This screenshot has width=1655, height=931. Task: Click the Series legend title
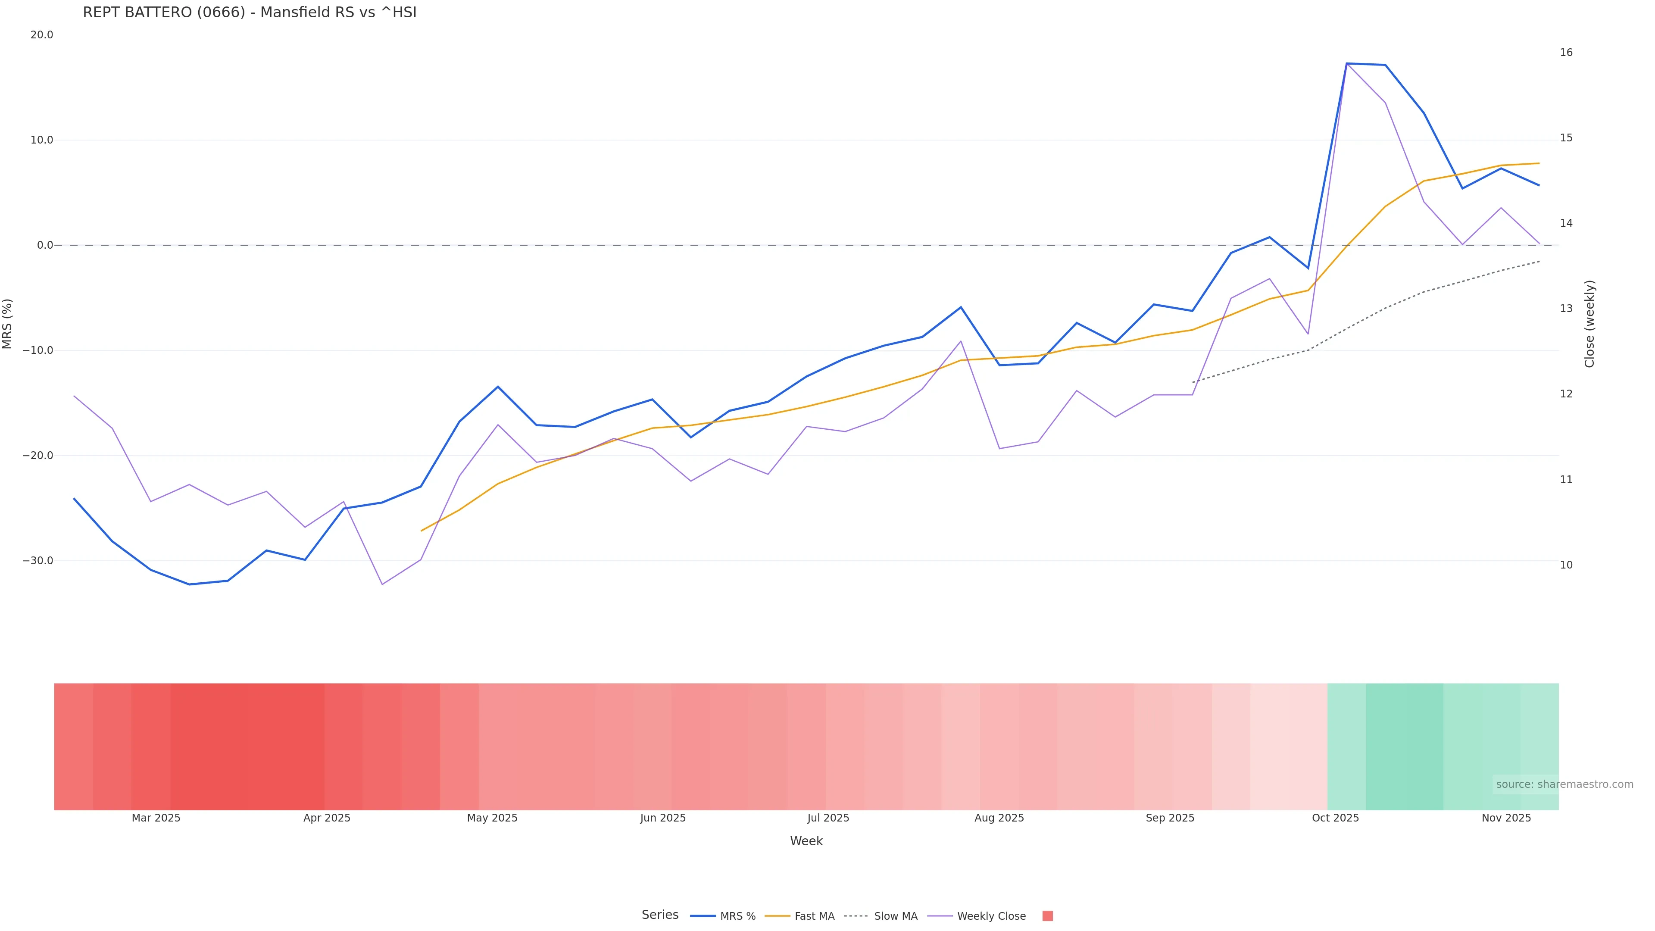660,915
